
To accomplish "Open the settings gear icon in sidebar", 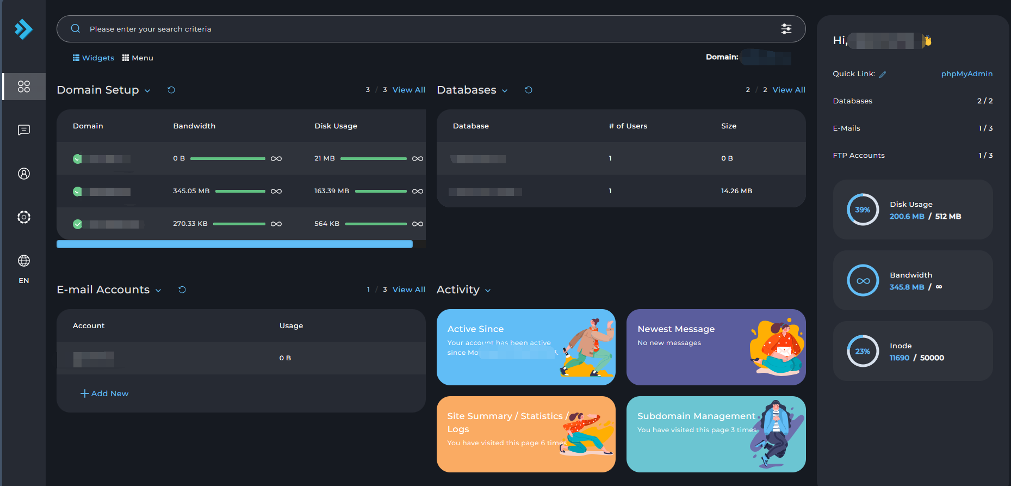I will coord(24,217).
